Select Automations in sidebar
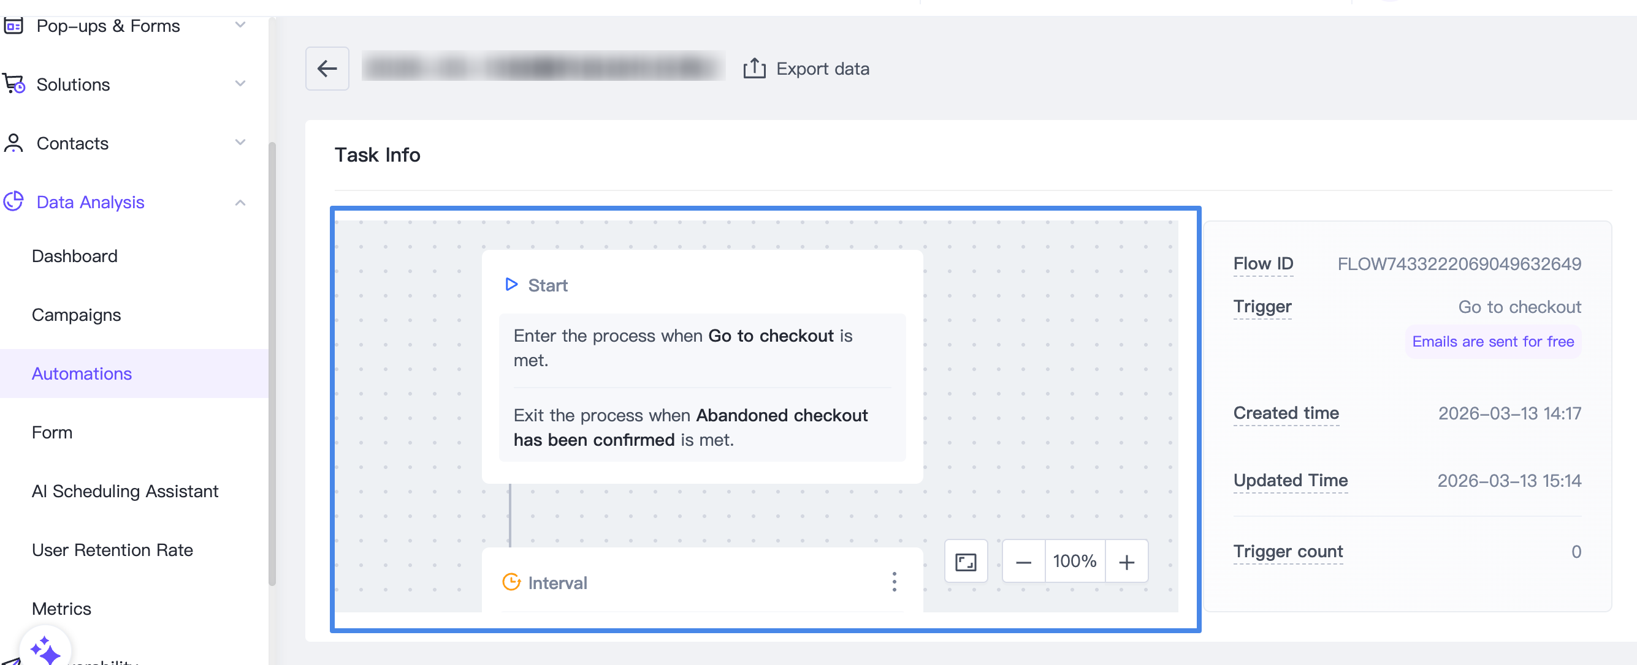 (82, 374)
